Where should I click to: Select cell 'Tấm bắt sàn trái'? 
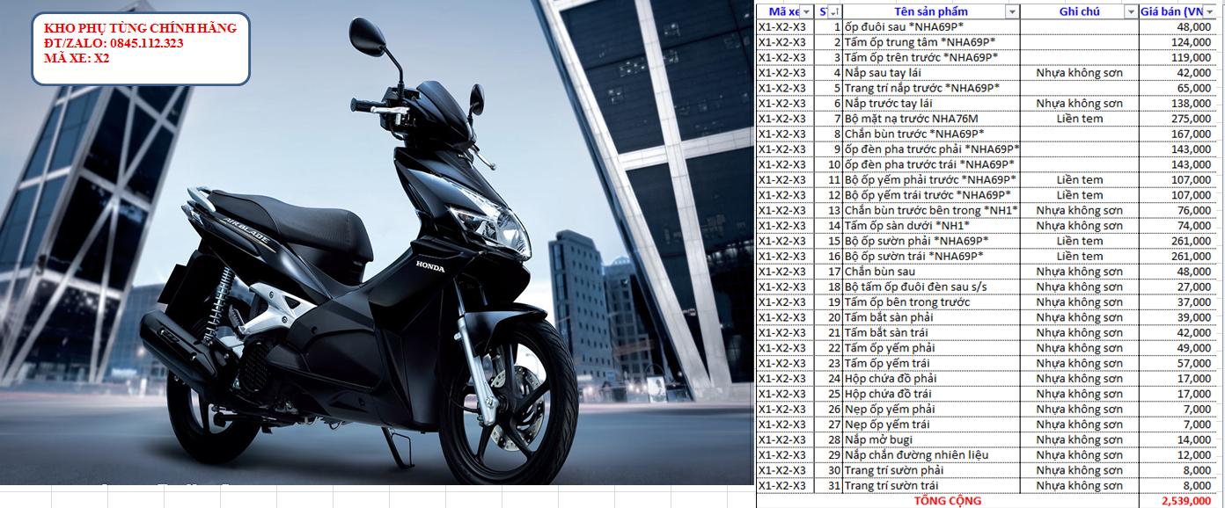tap(931, 333)
